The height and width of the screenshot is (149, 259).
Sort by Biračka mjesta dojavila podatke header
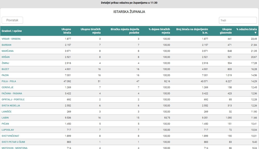point(125,31)
